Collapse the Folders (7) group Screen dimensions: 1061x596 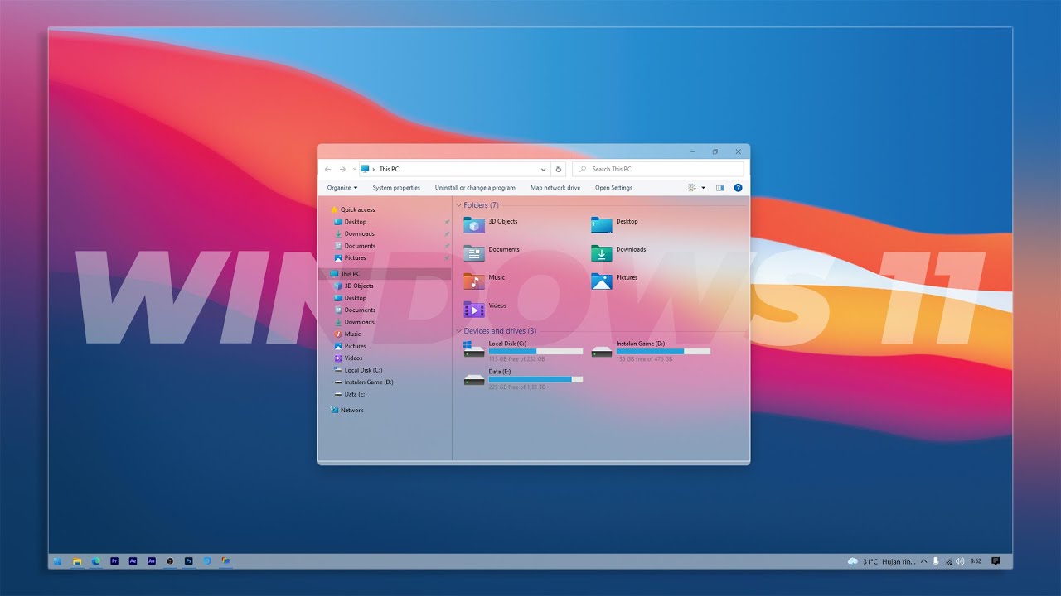pyautogui.click(x=459, y=205)
